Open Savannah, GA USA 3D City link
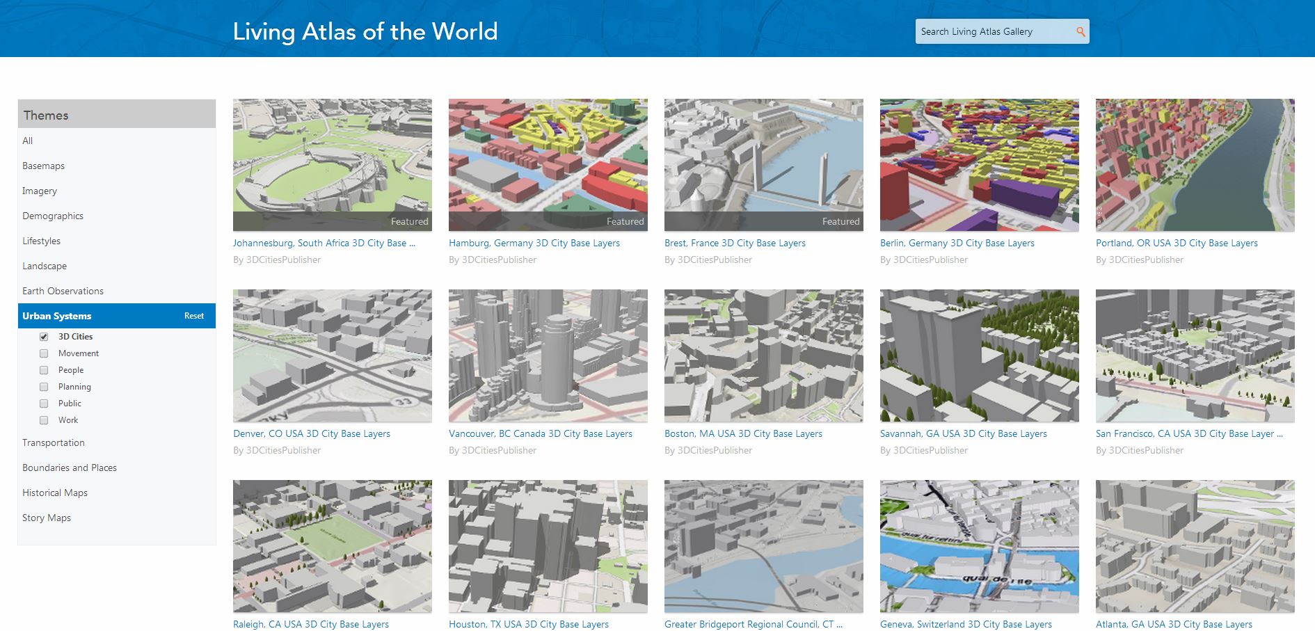The width and height of the screenshot is (1315, 631). (x=964, y=433)
